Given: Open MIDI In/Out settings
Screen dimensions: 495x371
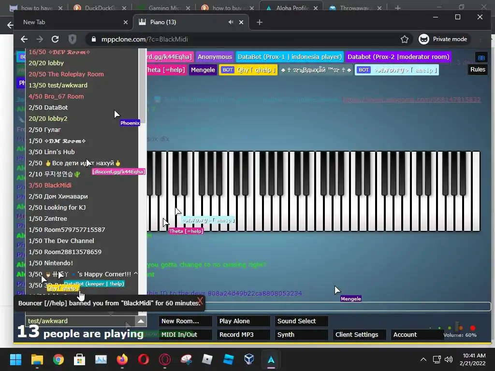Looking at the screenshot, I should [x=185, y=335].
